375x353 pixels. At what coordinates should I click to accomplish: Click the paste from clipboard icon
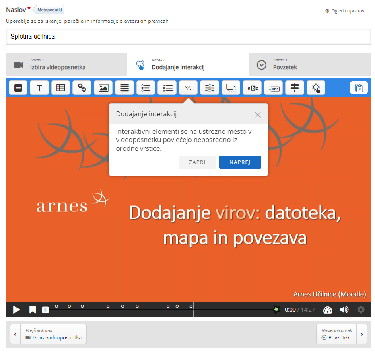(x=359, y=88)
